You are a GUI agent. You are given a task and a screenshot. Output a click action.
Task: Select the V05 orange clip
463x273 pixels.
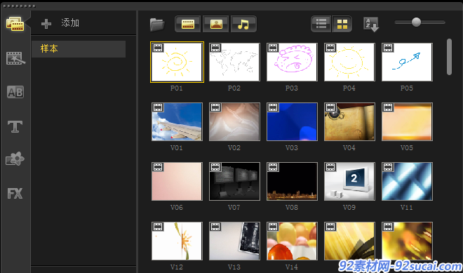click(407, 121)
